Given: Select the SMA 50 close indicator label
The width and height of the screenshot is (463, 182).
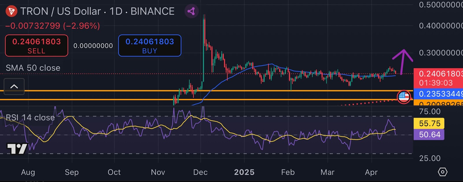Looking at the screenshot, I should (x=33, y=68).
